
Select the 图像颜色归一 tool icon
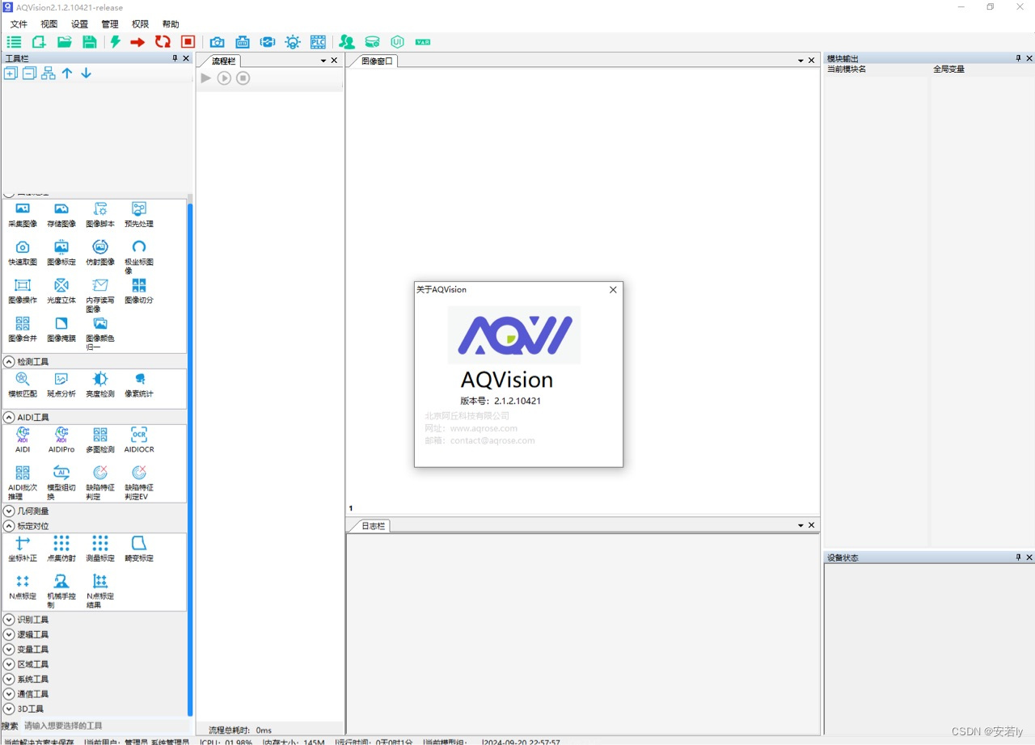tap(100, 323)
